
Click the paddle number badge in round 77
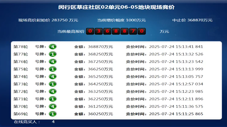[x=52, y=54]
